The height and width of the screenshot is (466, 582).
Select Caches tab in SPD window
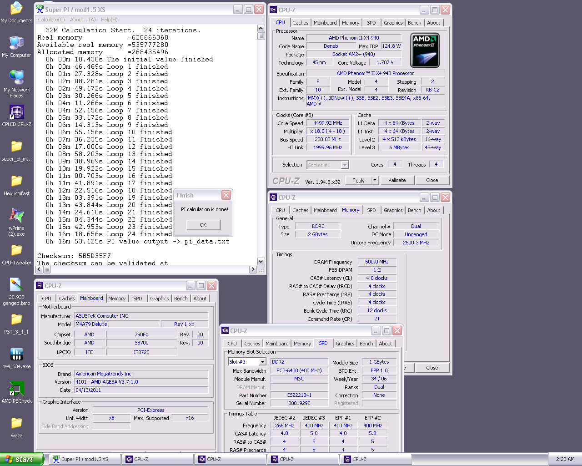[252, 344]
